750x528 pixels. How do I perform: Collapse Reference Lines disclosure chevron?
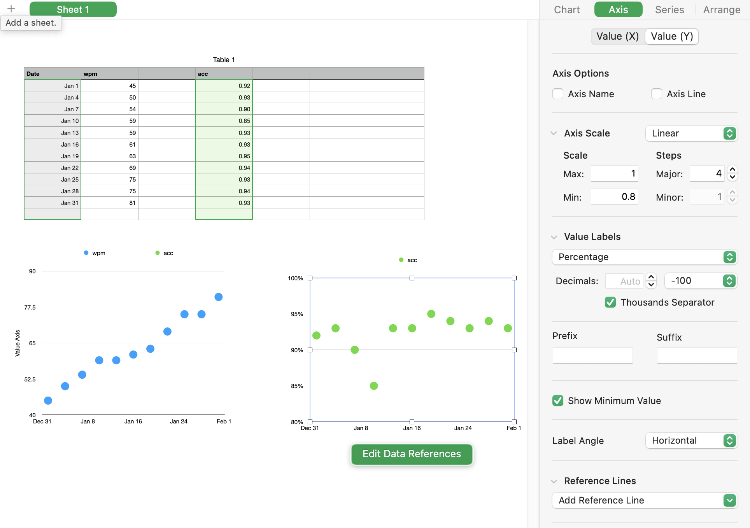tap(554, 481)
